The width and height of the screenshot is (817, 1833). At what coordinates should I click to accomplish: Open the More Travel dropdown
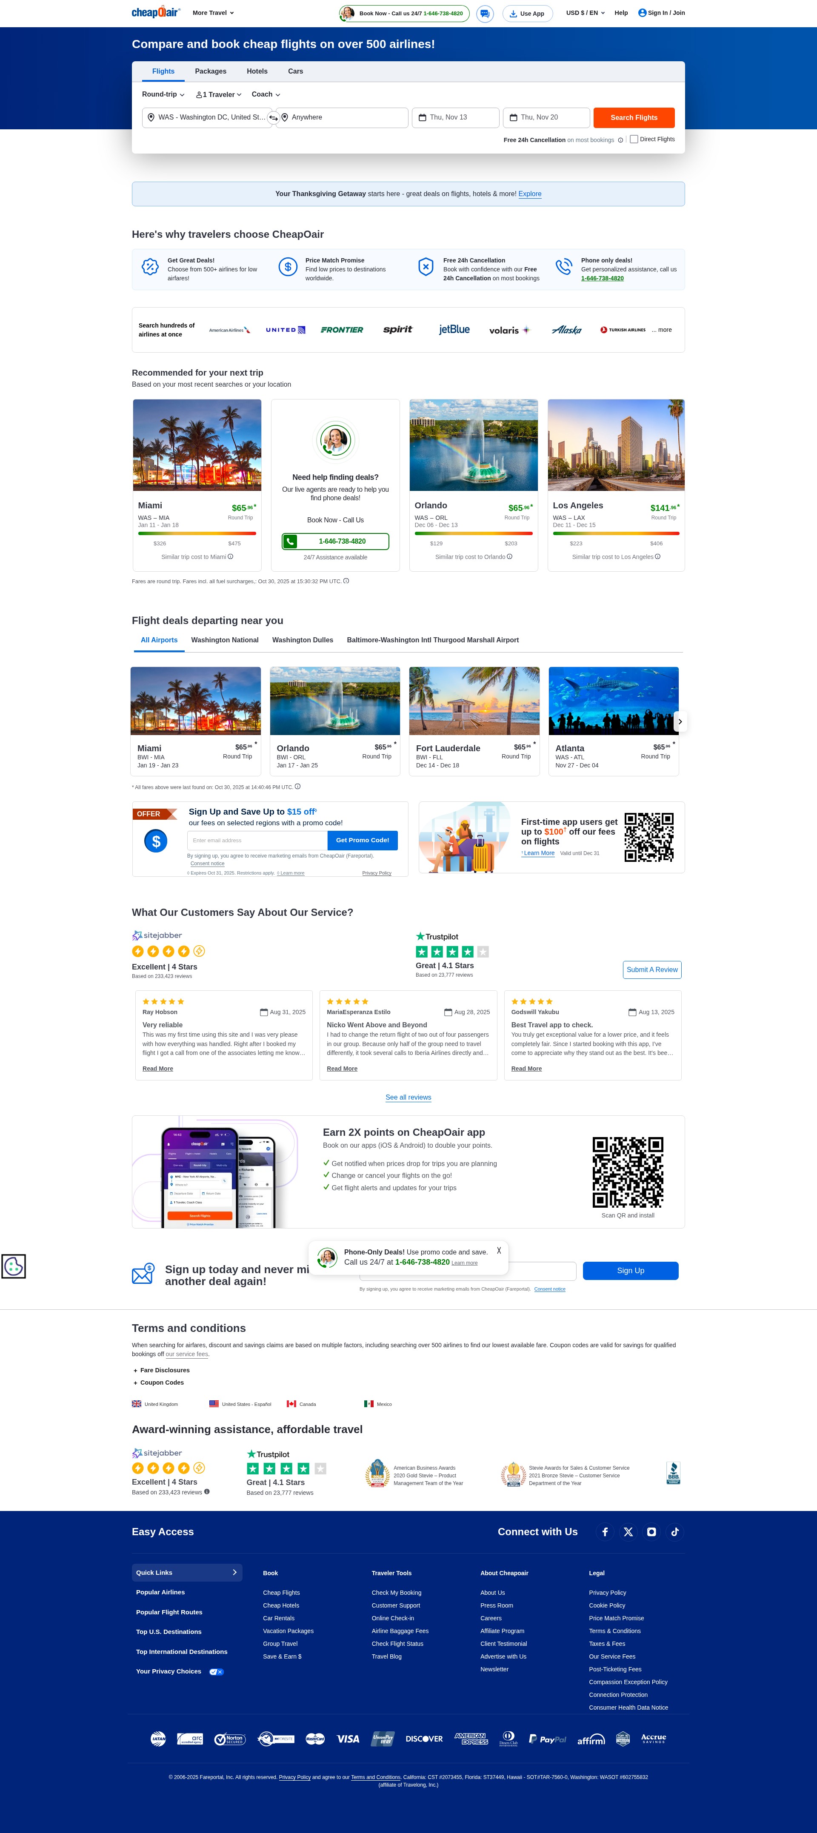click(x=213, y=13)
